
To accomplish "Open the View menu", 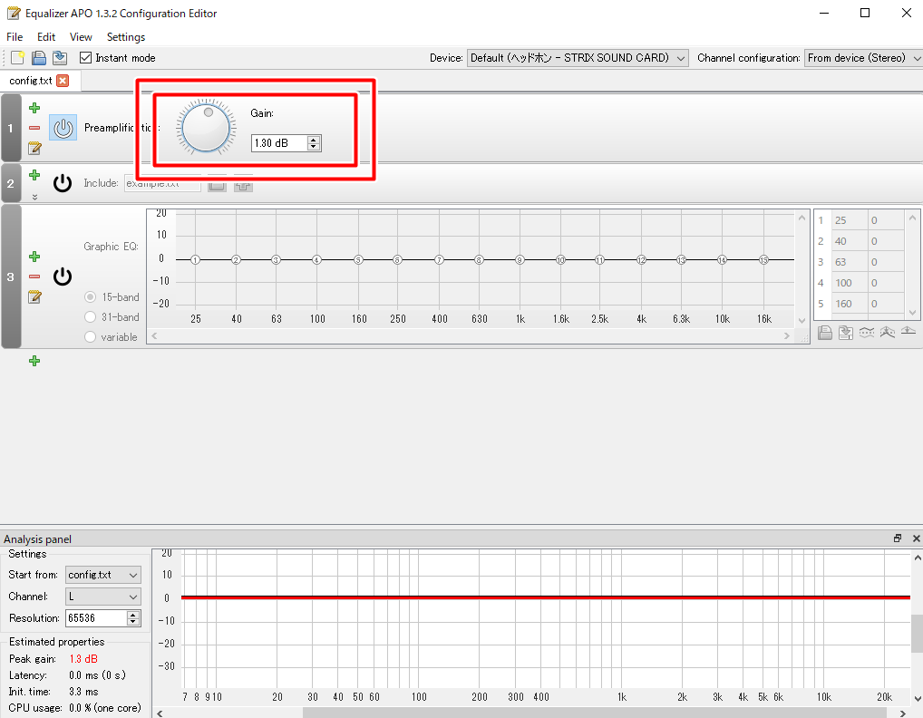I will pyautogui.click(x=81, y=37).
